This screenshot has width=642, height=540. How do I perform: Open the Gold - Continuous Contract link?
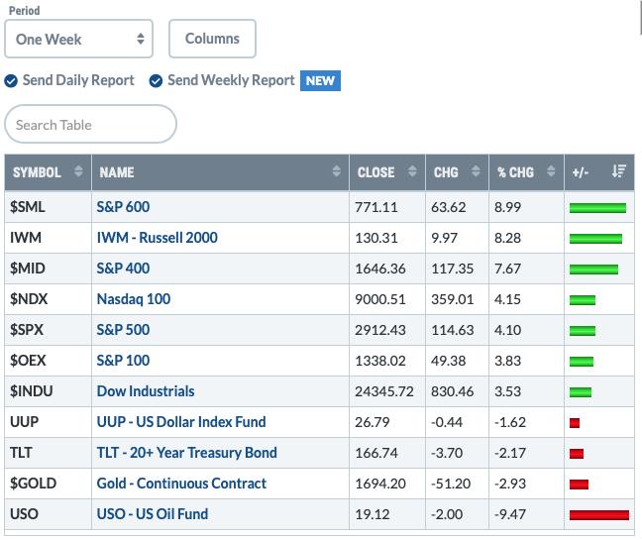(x=181, y=484)
